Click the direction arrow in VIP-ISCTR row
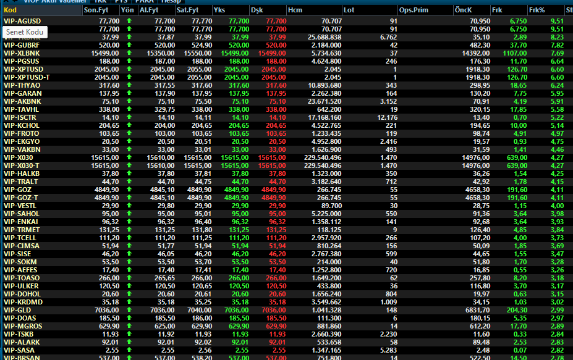The height and width of the screenshot is (360, 573). pos(129,117)
